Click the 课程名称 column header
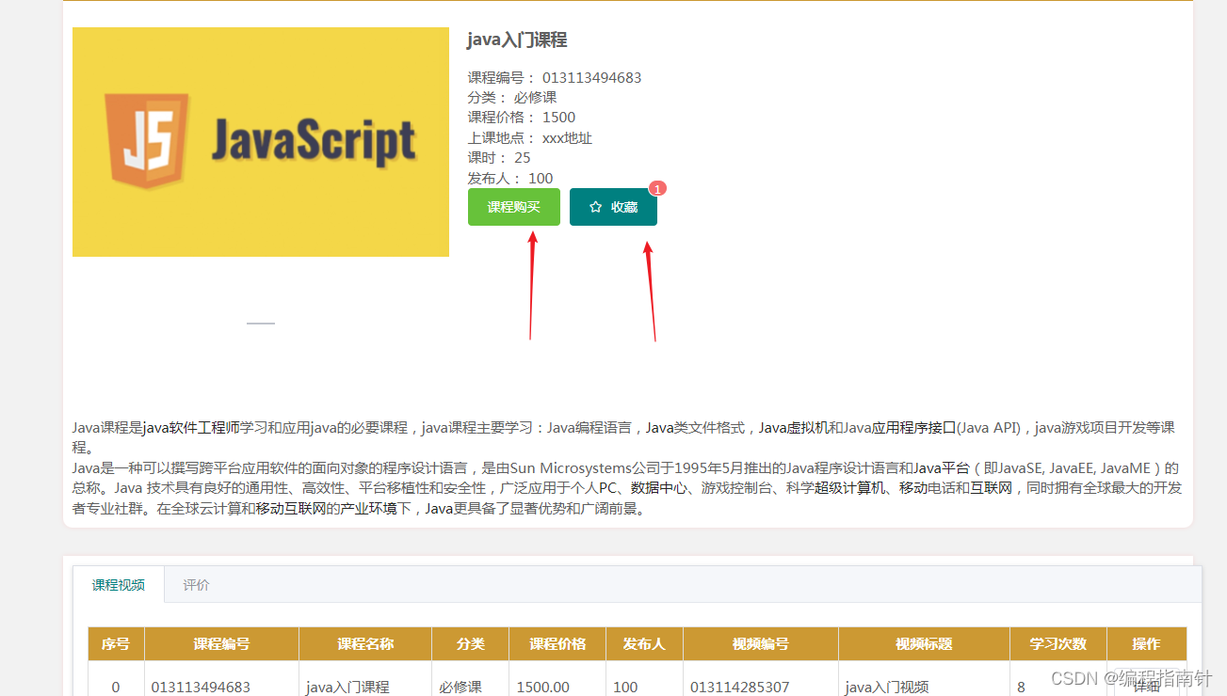Screen dimensions: 1227x696 point(364,643)
